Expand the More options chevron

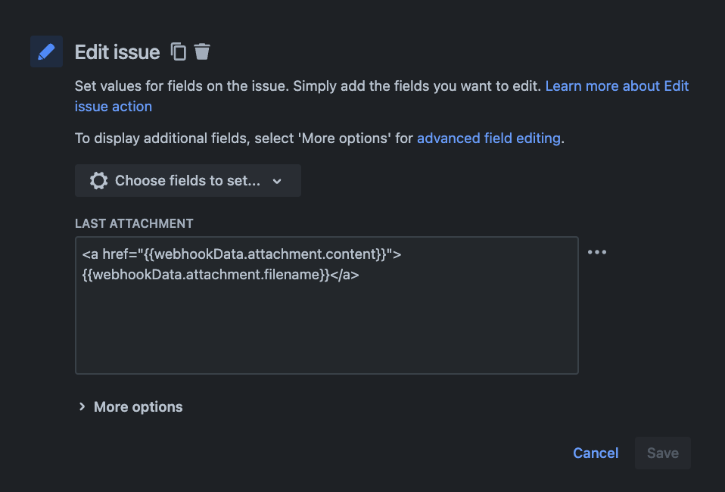pyautogui.click(x=82, y=407)
